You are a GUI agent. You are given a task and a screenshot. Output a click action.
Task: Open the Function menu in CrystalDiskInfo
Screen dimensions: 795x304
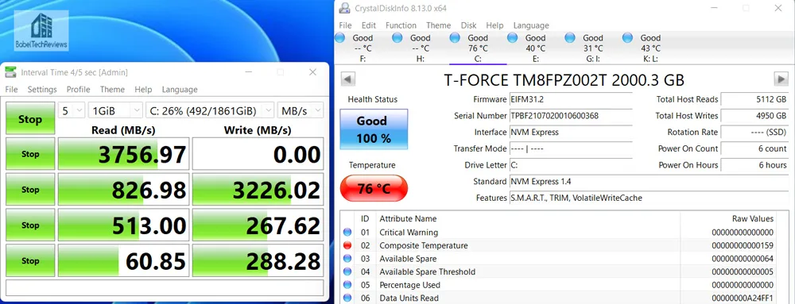(x=401, y=25)
